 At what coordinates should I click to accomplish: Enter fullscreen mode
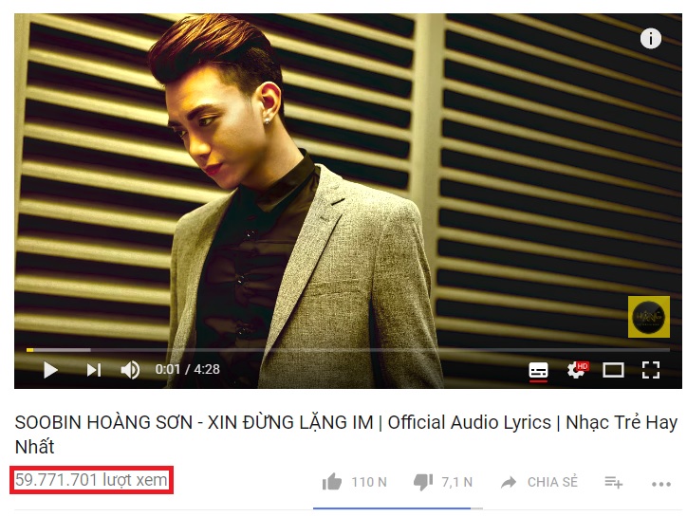point(651,370)
